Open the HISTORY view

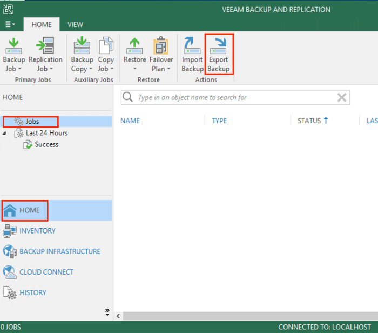pos(33,292)
